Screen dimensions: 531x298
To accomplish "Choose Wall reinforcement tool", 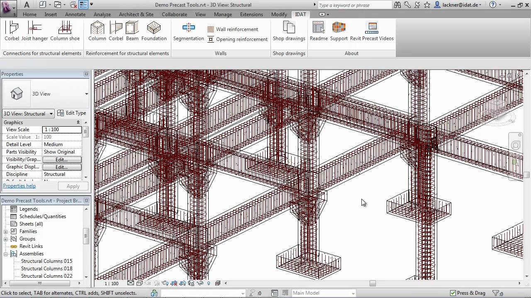I will (233, 29).
